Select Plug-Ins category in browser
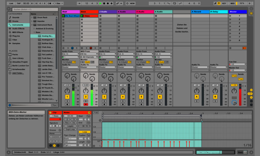This screenshot has height=156, width=260. tap(16, 36)
